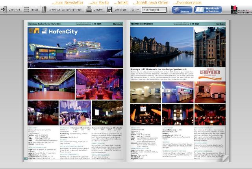Click the HafenCity logo text
The image size is (252, 169).
[63, 32]
